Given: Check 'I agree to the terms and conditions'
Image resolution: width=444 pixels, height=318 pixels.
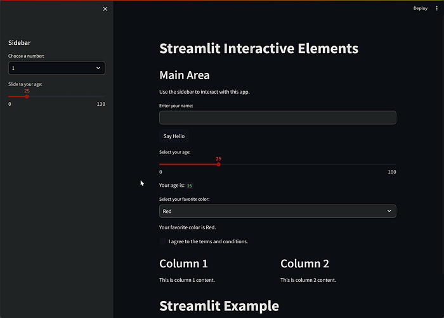Looking at the screenshot, I should pyautogui.click(x=162, y=241).
